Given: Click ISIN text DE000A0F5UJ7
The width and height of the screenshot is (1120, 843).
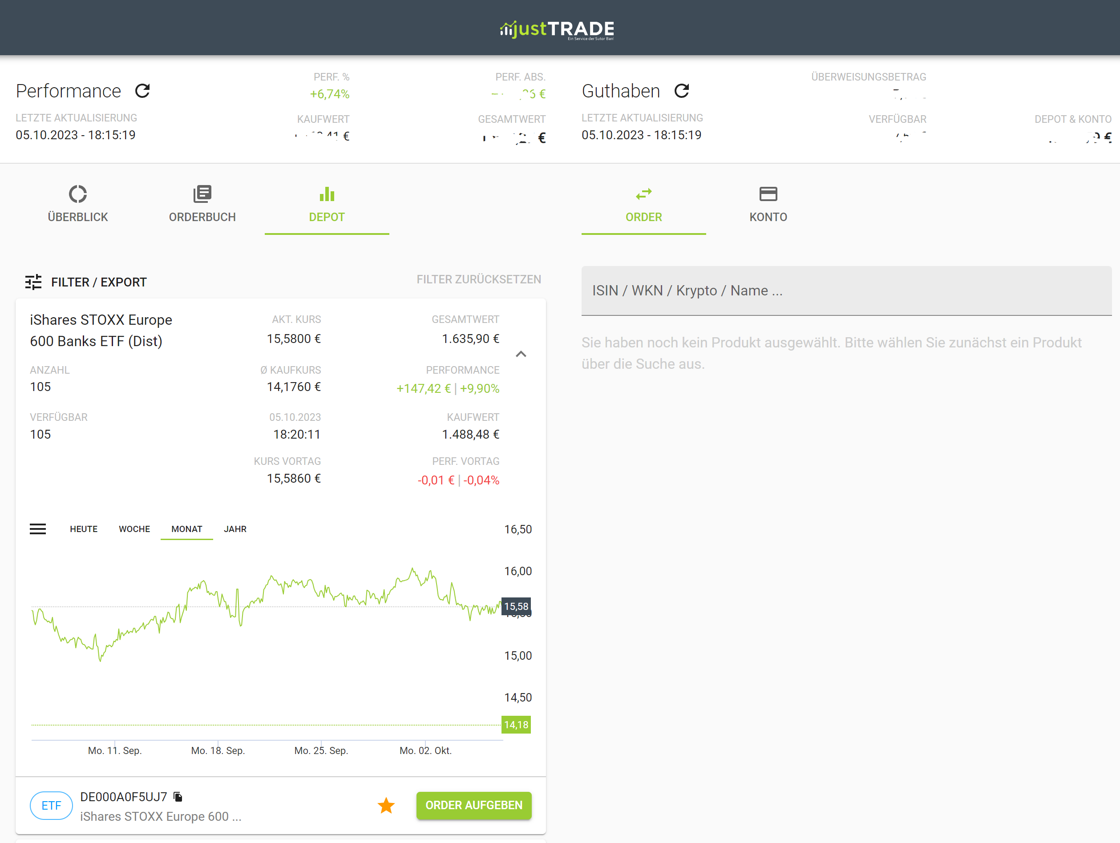Looking at the screenshot, I should coord(124,797).
